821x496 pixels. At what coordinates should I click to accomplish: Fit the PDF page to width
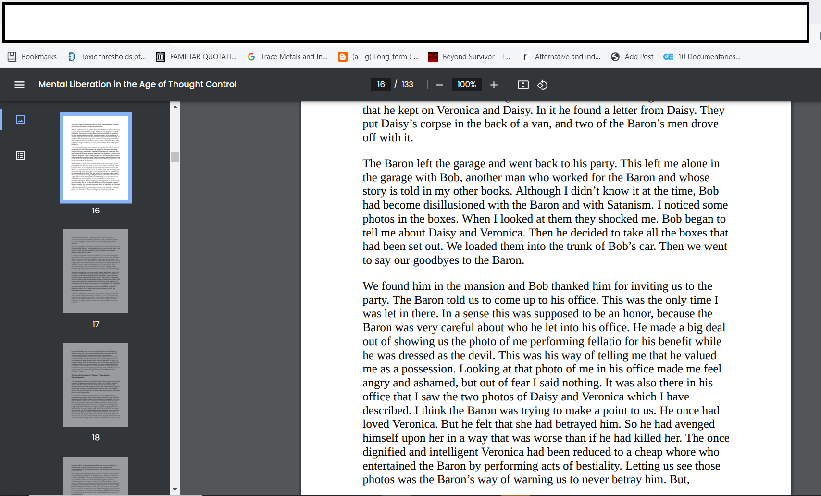(523, 85)
